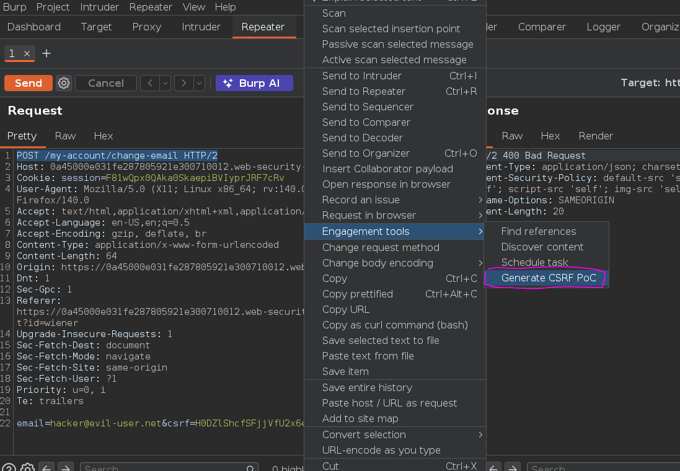Choose Save entire history

395,388
